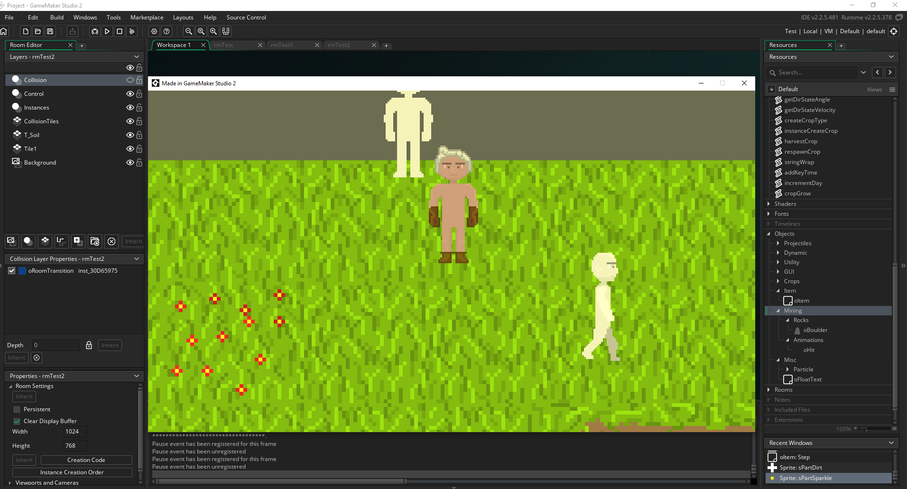Collapse the Mining group under Objects
The image size is (907, 489).
[779, 311]
